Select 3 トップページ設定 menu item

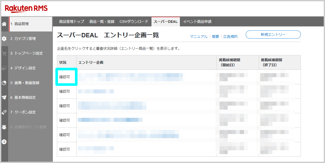click(30, 53)
